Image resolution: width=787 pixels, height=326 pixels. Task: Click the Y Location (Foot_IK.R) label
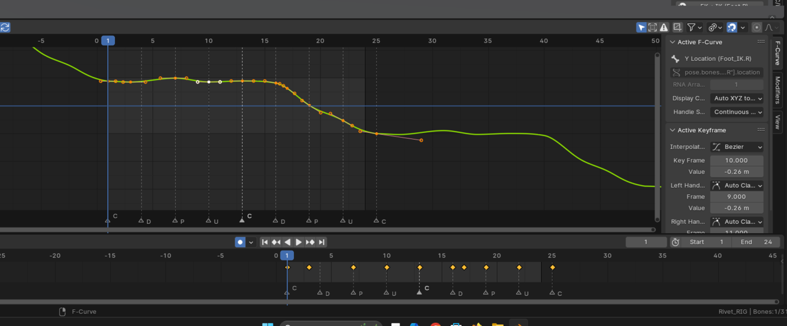click(718, 59)
